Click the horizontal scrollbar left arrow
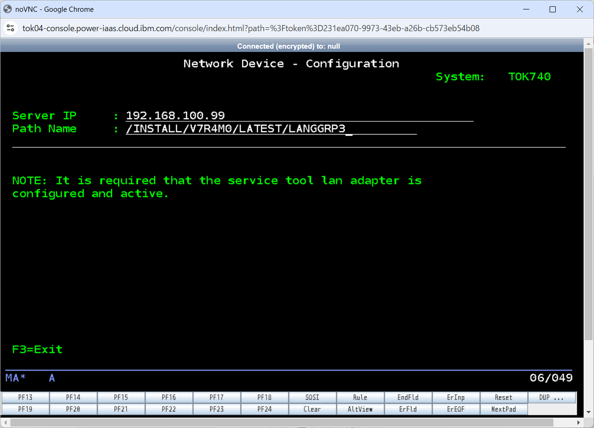The width and height of the screenshot is (594, 428). pyautogui.click(x=4, y=422)
